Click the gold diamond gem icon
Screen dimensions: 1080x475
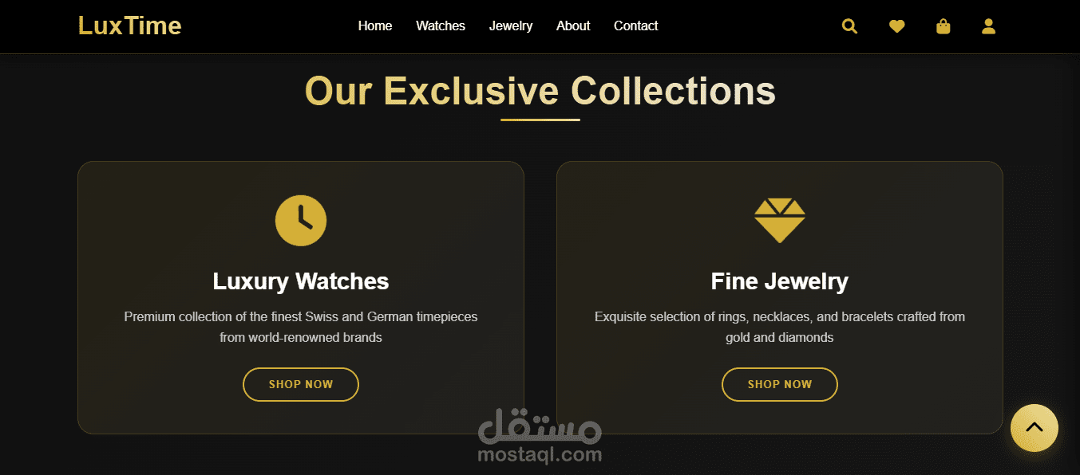(x=780, y=221)
